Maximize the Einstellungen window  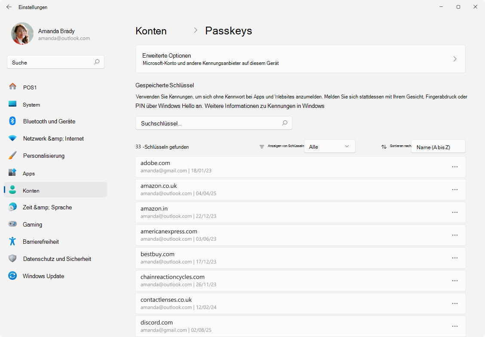458,7
